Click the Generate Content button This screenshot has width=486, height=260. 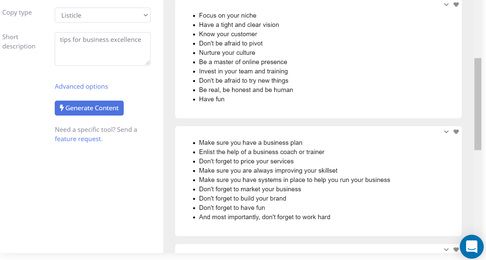pyautogui.click(x=89, y=108)
